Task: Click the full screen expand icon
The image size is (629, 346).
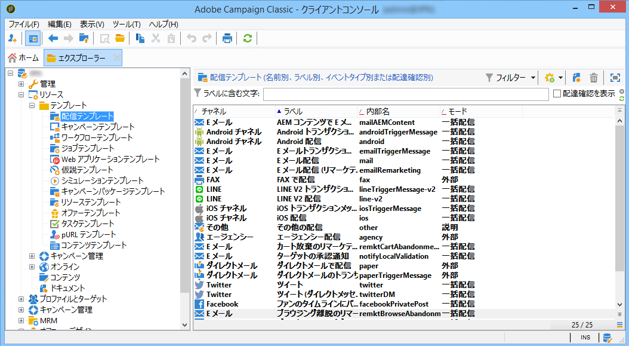Action: point(615,78)
